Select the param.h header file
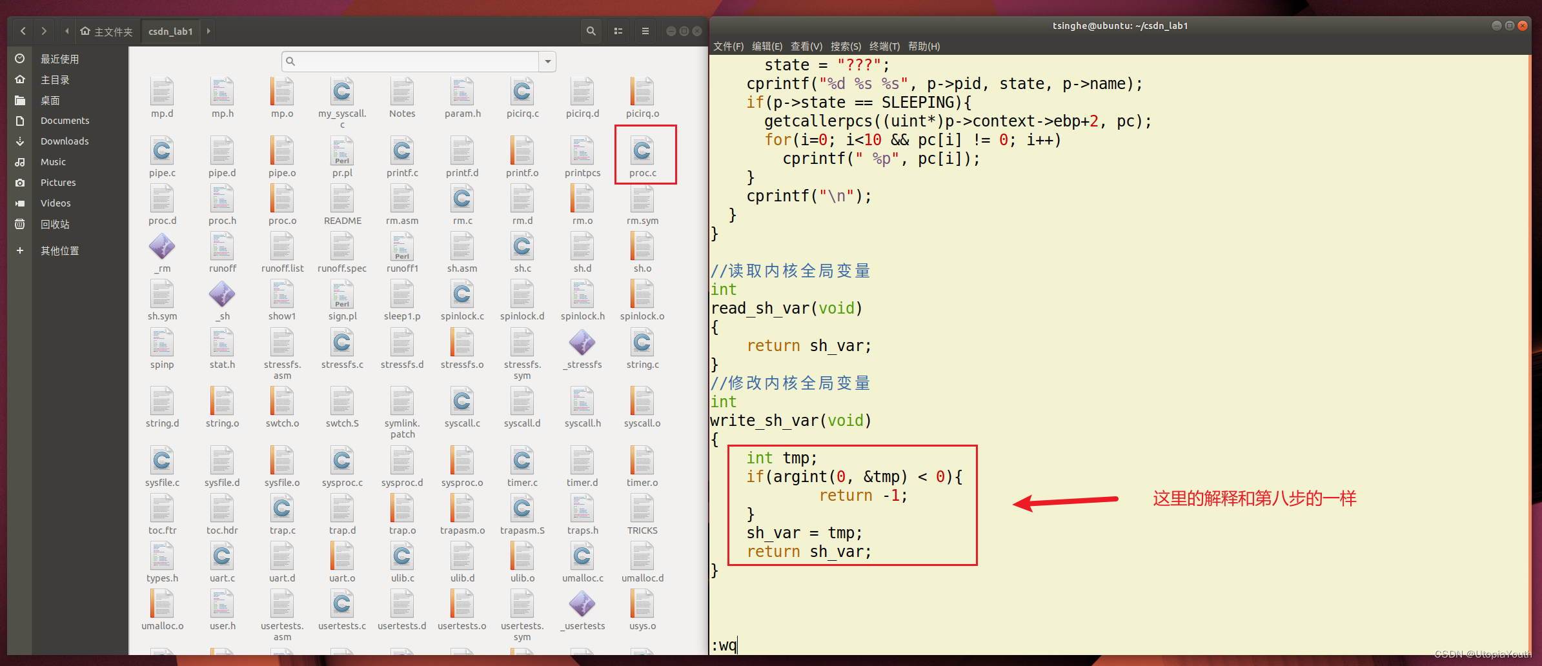 (x=462, y=92)
